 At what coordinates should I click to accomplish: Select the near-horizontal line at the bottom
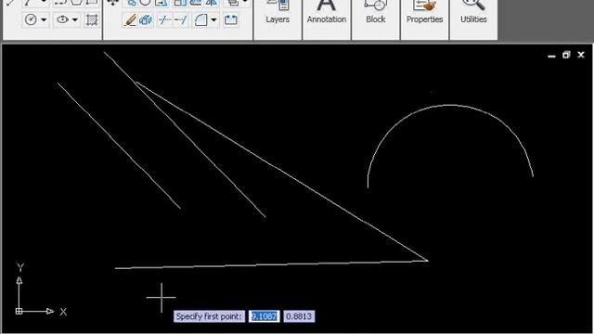coord(271,264)
